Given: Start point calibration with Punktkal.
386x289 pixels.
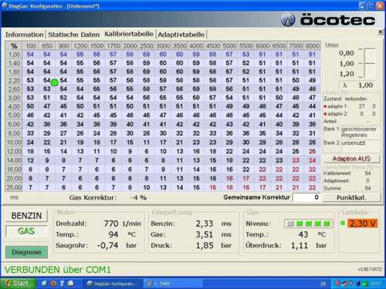Looking at the screenshot, I should 351,197.
